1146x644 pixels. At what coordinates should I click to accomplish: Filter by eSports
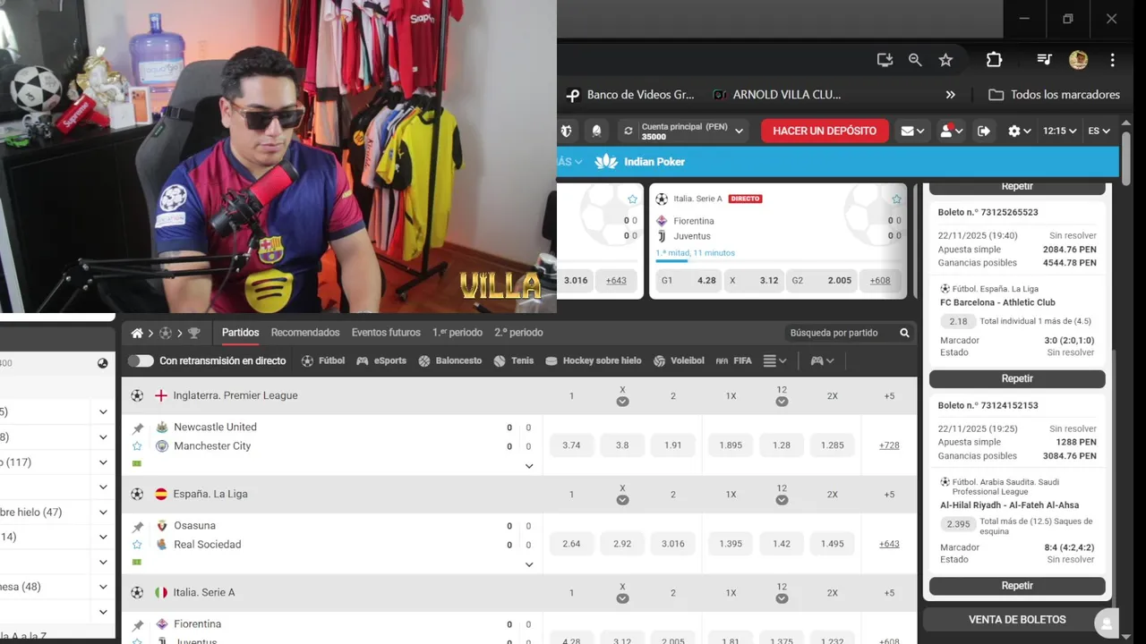[381, 361]
